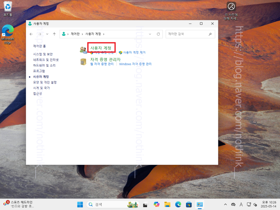This screenshot has width=280, height=210.
Task: Click 웹 자격 증명 관리 link
Action: click(x=102, y=64)
